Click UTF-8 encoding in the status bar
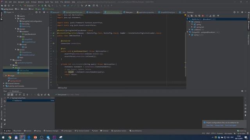Viewport: 250px width, 140px height. (x=213, y=133)
